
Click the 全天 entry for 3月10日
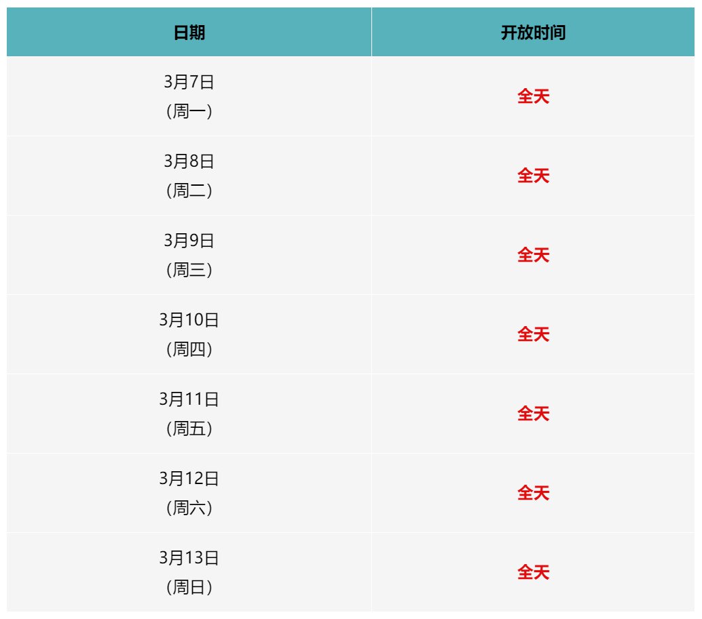coord(533,335)
